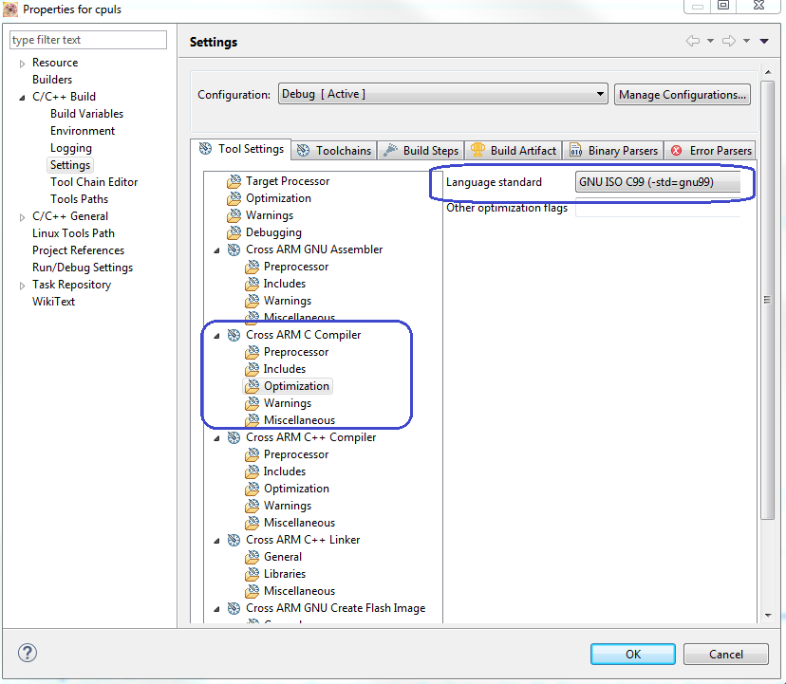
Task: Click the Cross ARM C++ Compiler tool icon
Action: tap(234, 437)
